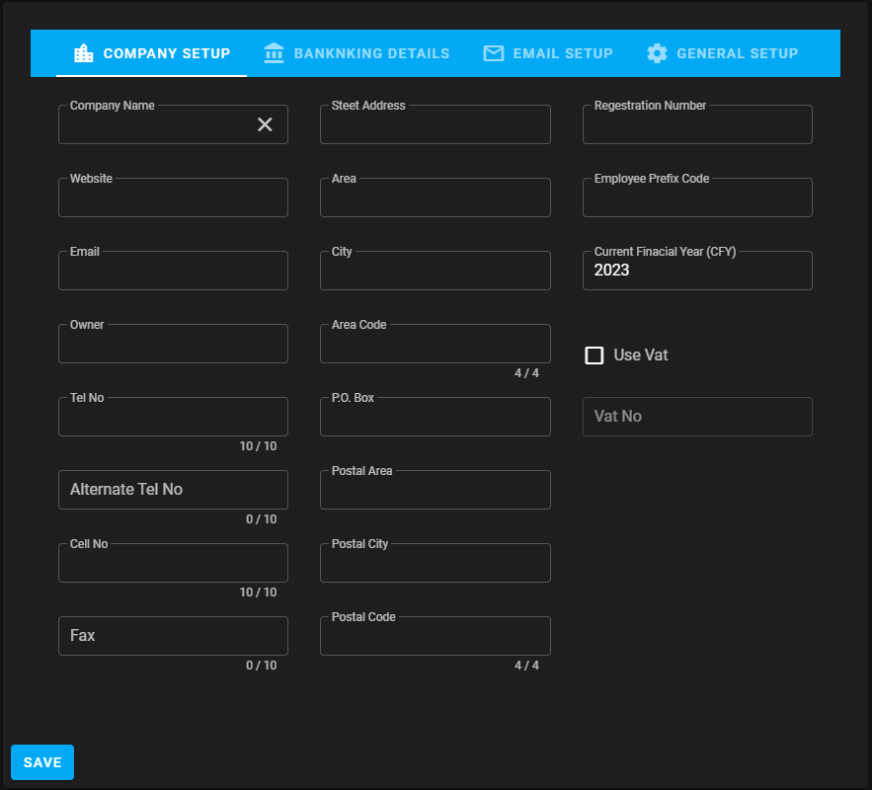Screen dimensions: 872x790
Task: Clear the Company Name field with X icon
Action: tap(265, 124)
